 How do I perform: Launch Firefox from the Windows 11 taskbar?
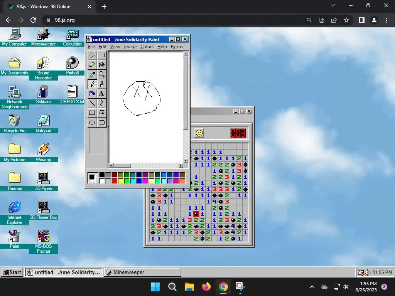pos(206,287)
